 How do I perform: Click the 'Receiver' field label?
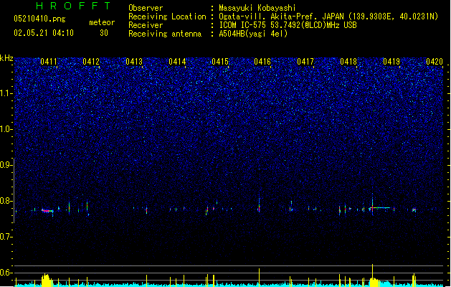click(146, 25)
